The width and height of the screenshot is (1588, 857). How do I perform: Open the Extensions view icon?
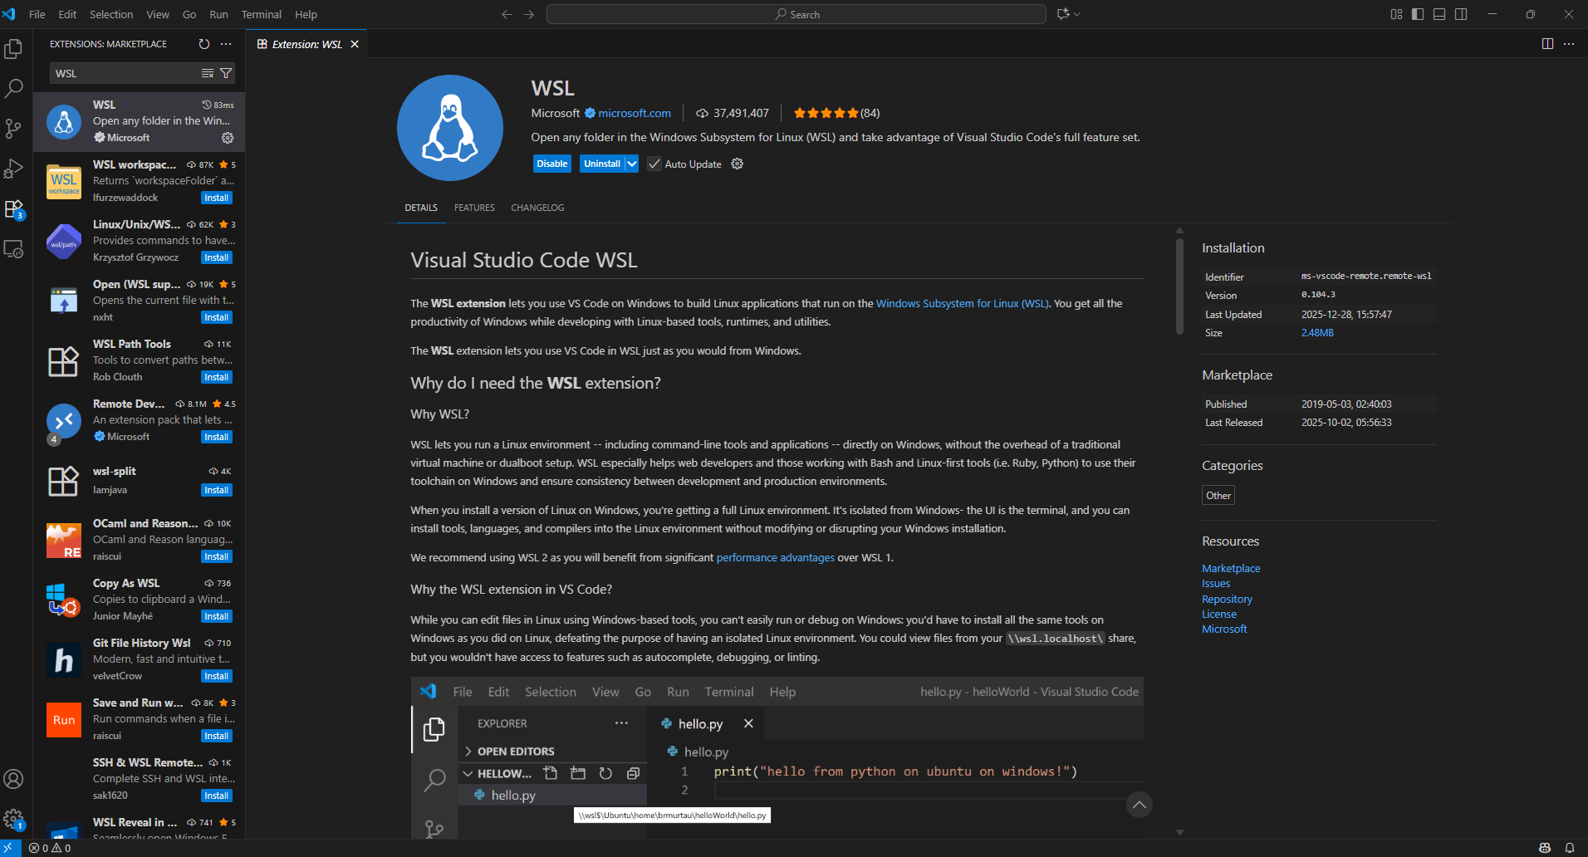(x=13, y=208)
